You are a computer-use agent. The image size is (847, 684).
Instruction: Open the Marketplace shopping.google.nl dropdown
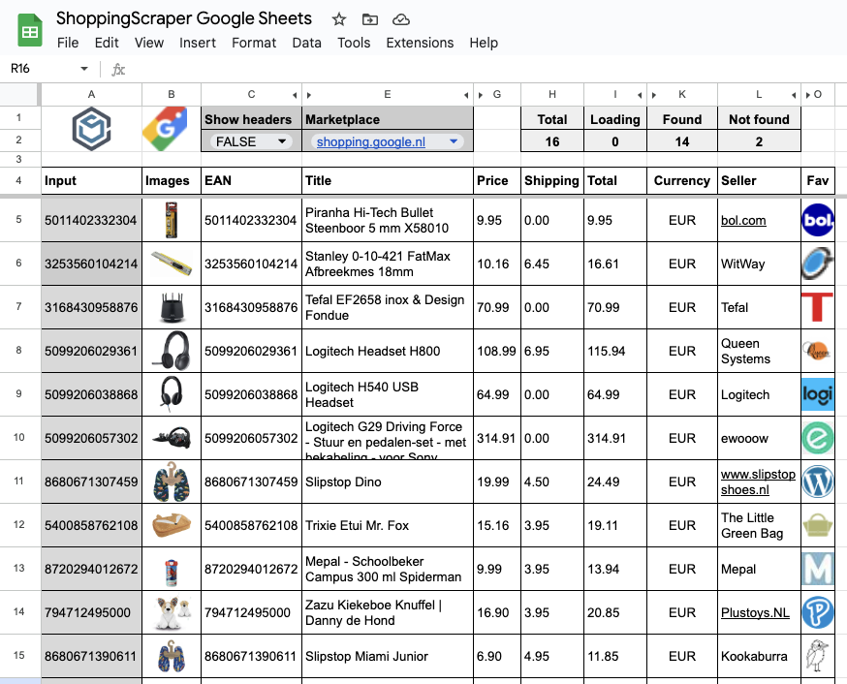tap(454, 141)
